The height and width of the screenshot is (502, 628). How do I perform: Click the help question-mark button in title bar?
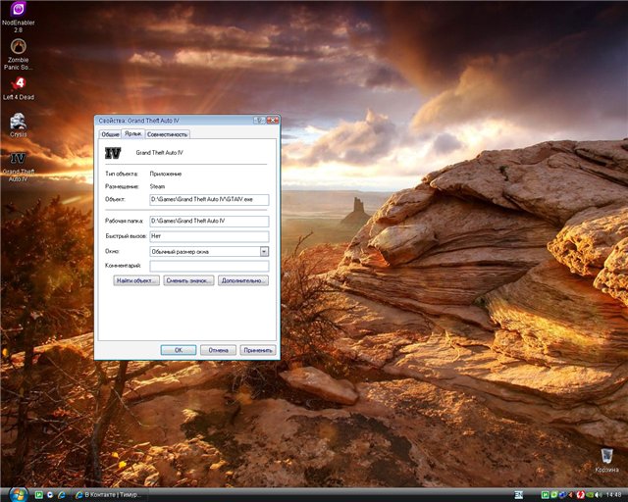pyautogui.click(x=259, y=120)
